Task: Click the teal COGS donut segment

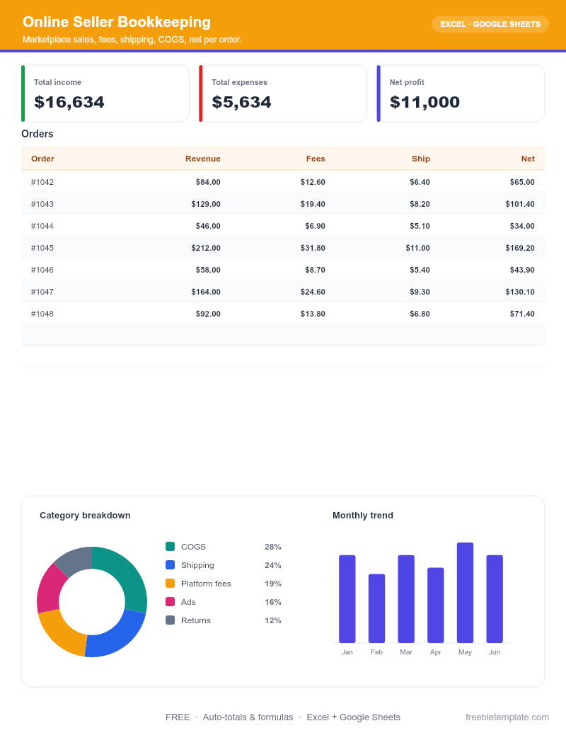Action: [126, 574]
